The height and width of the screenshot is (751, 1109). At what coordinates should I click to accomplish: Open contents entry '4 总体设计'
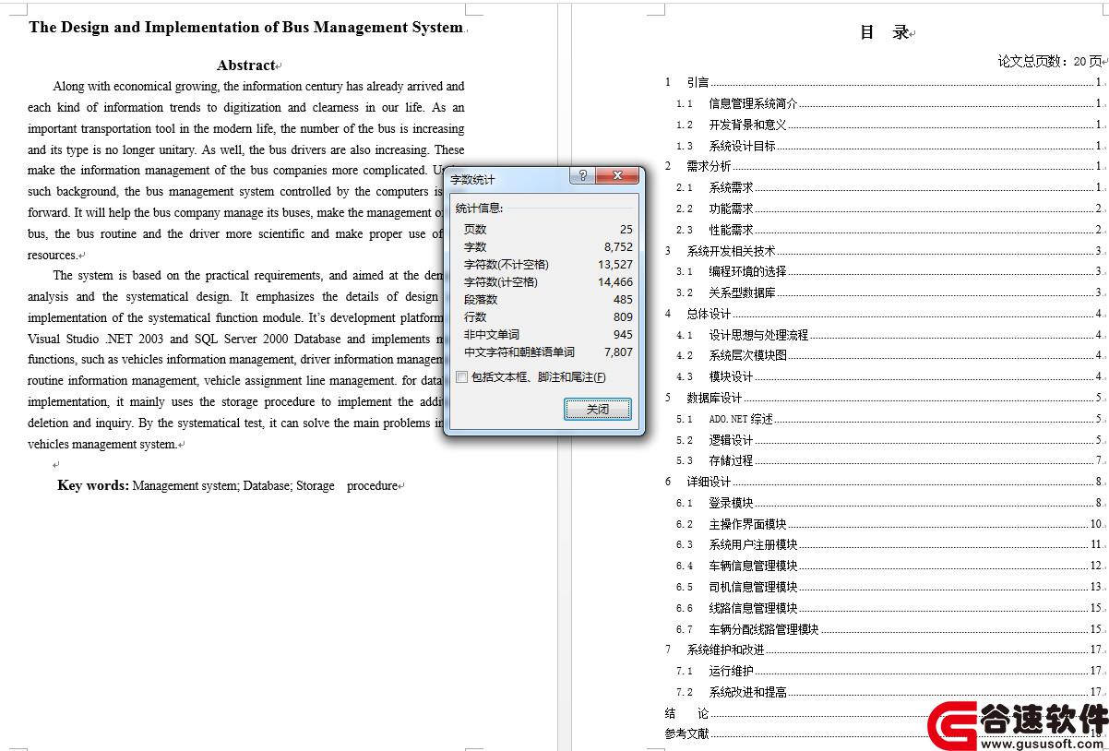click(884, 314)
